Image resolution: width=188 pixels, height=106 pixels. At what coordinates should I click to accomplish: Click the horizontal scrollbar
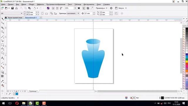tap(137, 91)
